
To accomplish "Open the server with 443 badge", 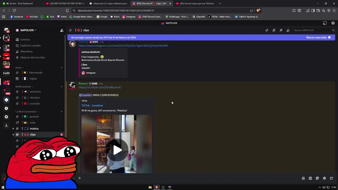I will click(6, 91).
